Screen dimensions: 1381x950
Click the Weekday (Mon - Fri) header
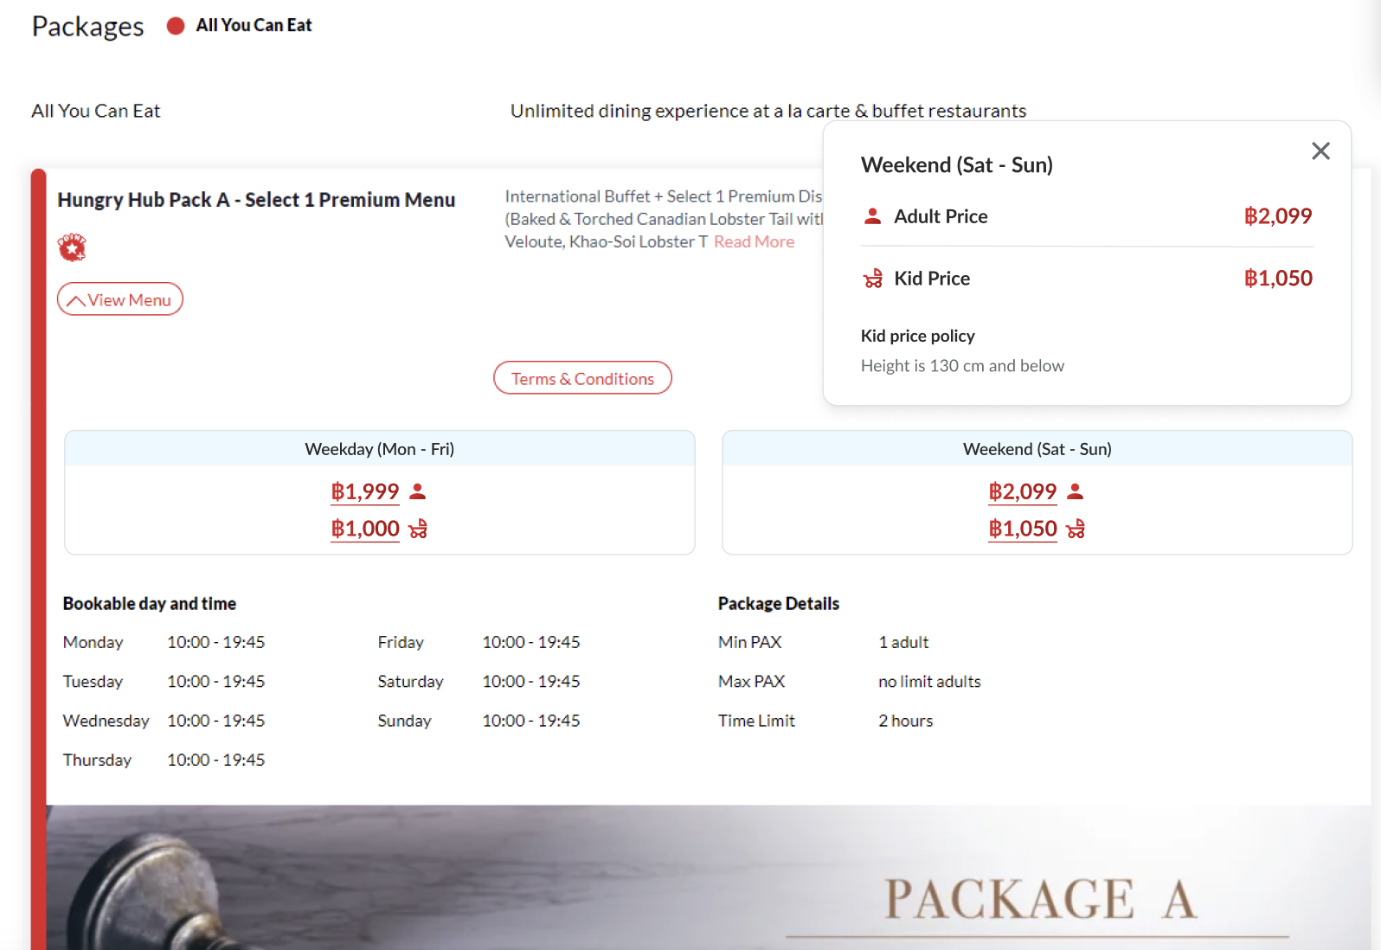[x=379, y=449]
